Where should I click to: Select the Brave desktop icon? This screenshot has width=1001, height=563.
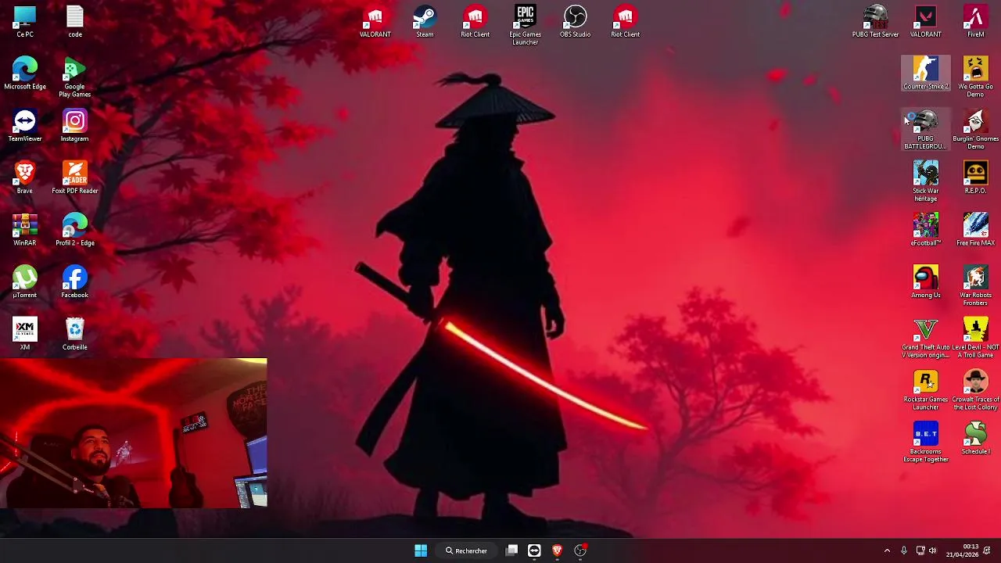point(25,178)
